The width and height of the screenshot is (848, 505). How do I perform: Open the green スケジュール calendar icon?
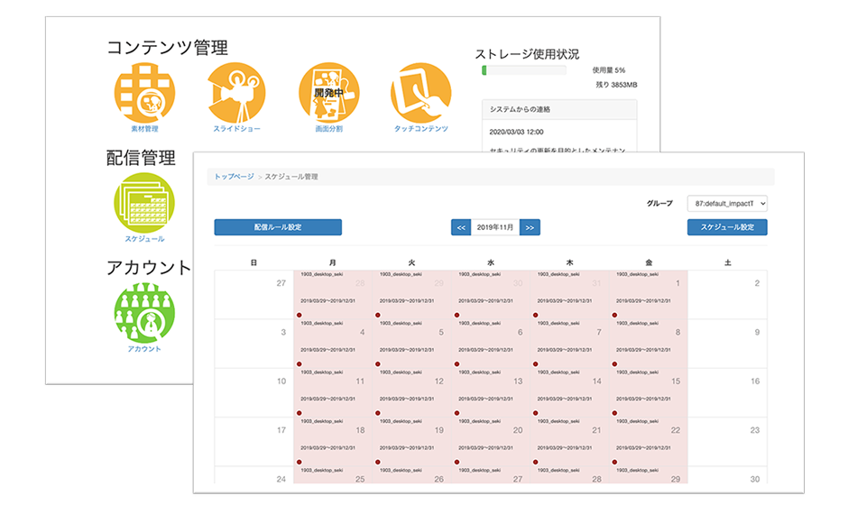coord(144,203)
